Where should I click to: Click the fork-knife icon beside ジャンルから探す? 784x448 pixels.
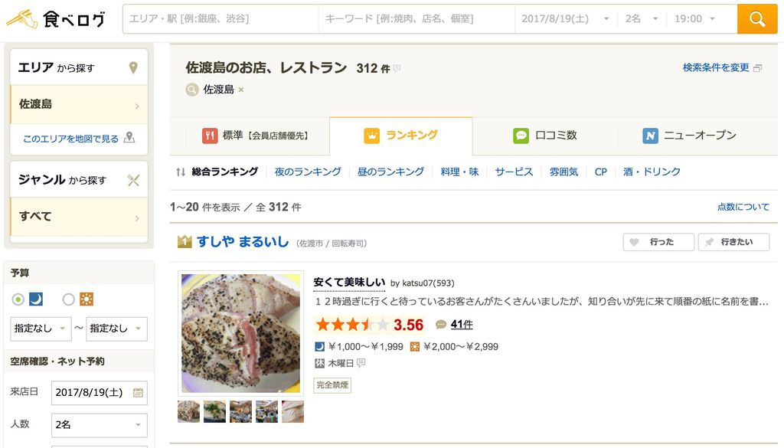tap(133, 180)
